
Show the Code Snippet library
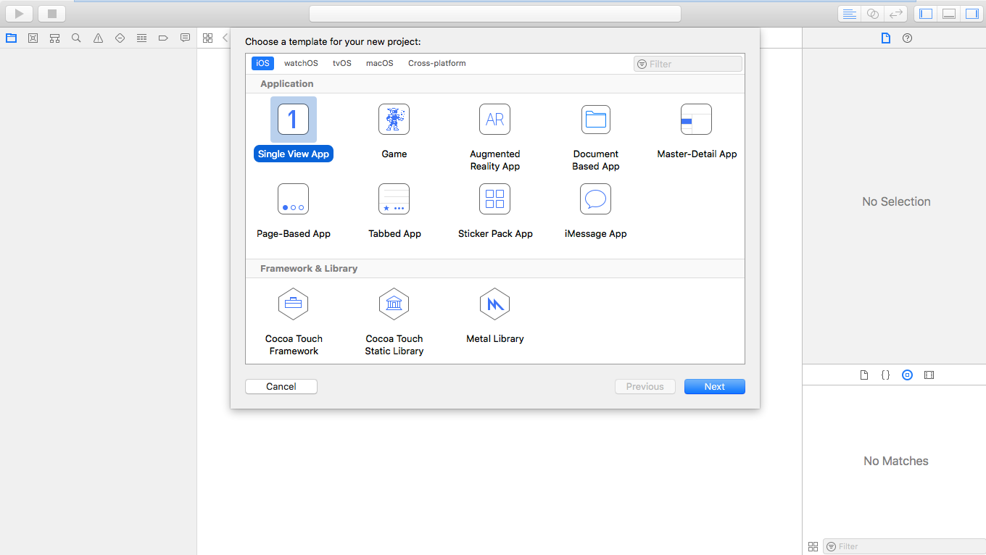coord(885,375)
